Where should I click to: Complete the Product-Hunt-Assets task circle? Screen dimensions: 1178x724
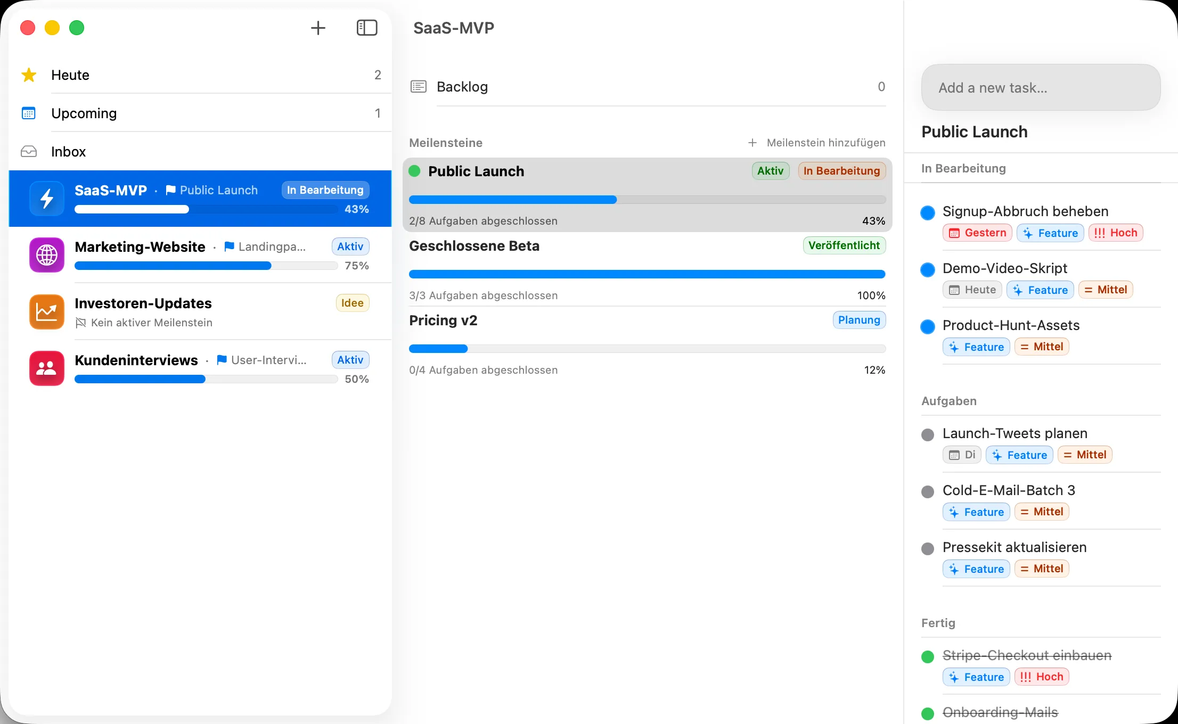(928, 327)
